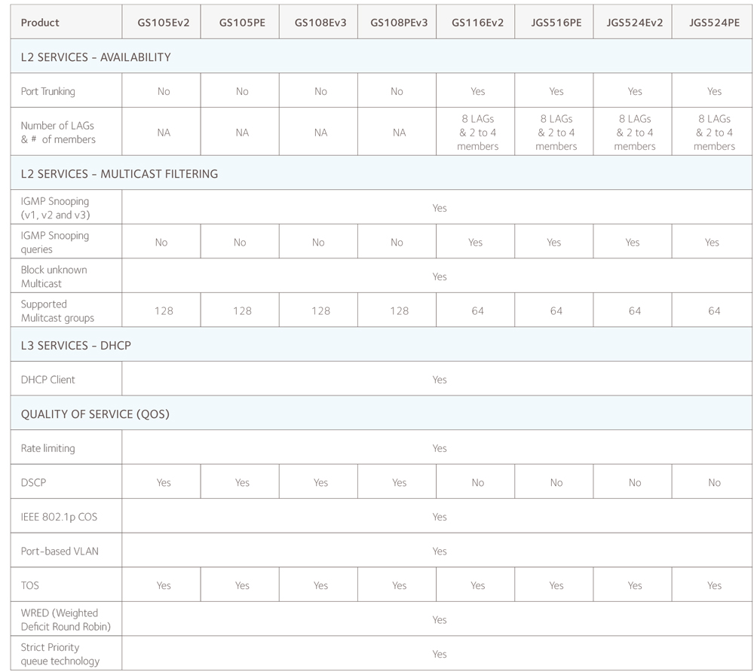Select the Product header cell
The image size is (754, 672).
coord(40,23)
